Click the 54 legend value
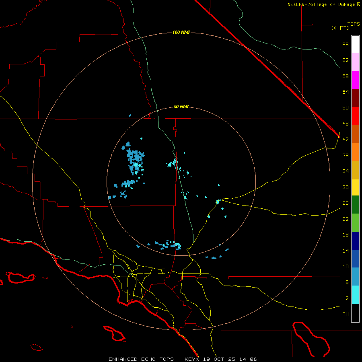The width and height of the screenshot is (362, 362). (x=346, y=92)
